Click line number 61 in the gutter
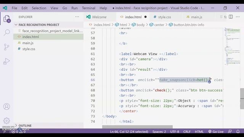 point(93,54)
